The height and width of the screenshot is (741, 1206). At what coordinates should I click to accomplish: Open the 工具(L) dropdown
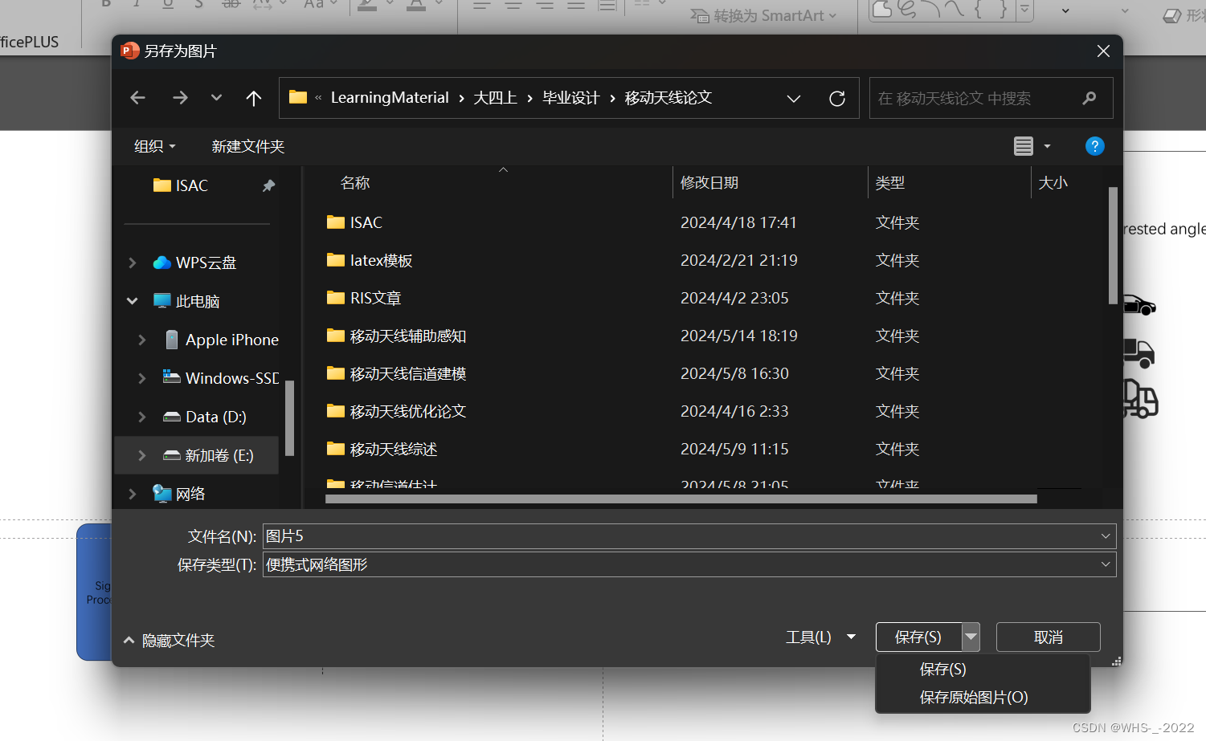[821, 637]
